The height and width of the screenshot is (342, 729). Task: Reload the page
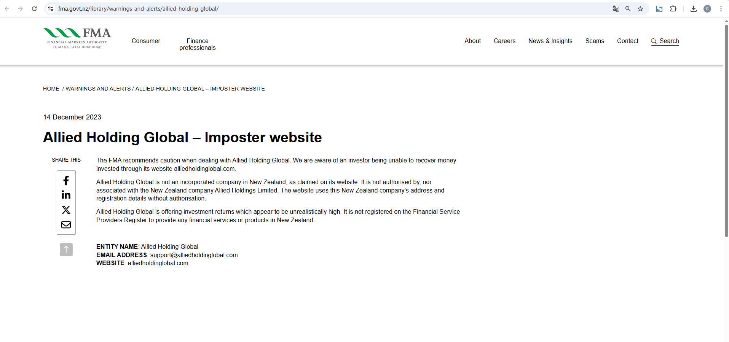[34, 9]
